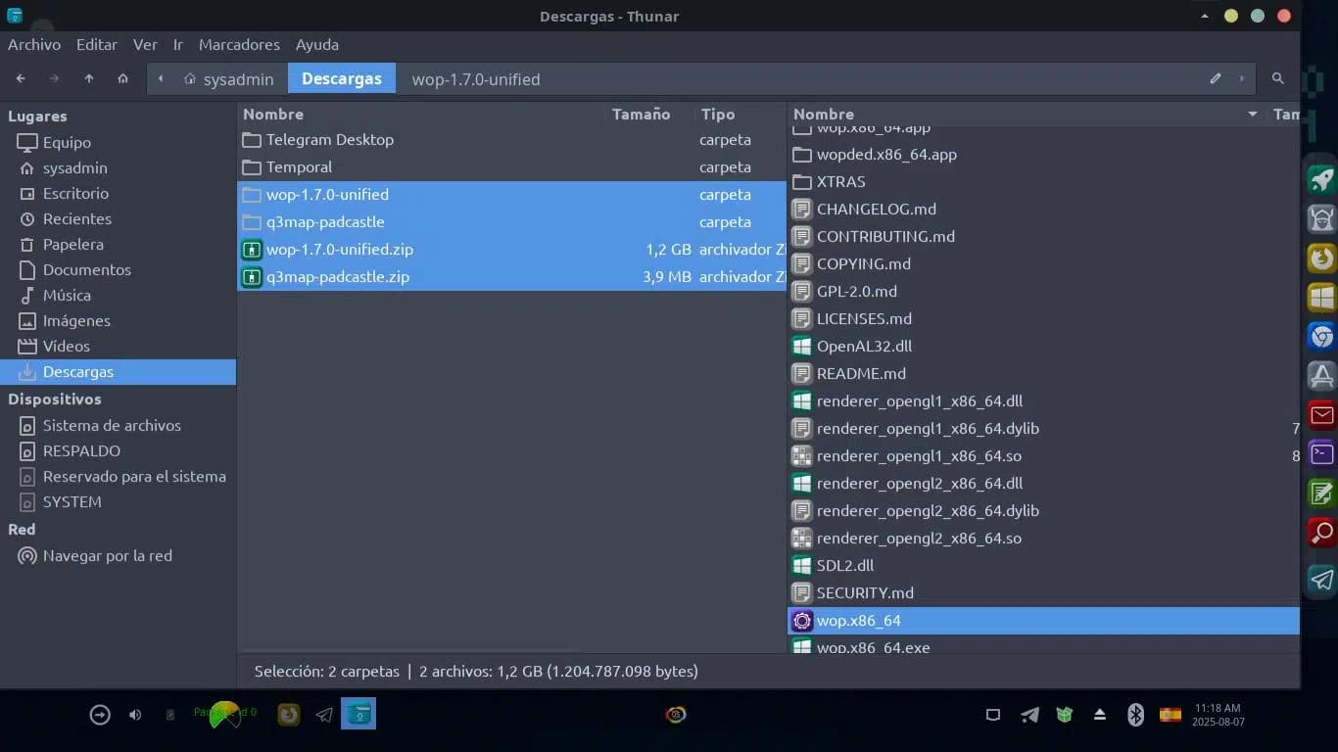Open the Marcadores menu
Image resolution: width=1338 pixels, height=752 pixels.
239,45
